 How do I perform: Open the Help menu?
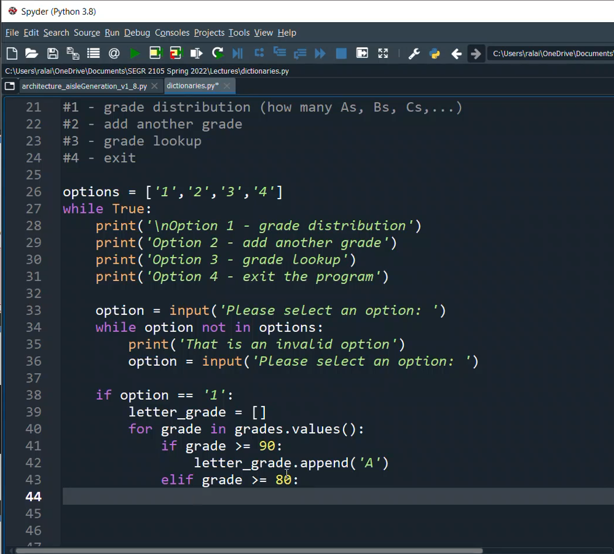pos(286,33)
